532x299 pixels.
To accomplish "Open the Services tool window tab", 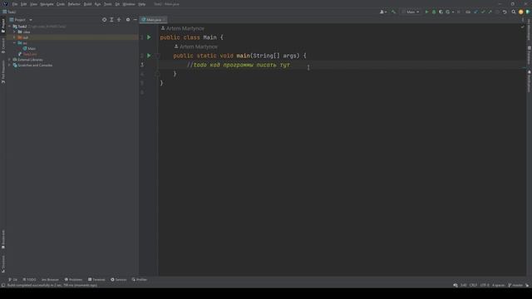I will tap(118, 280).
